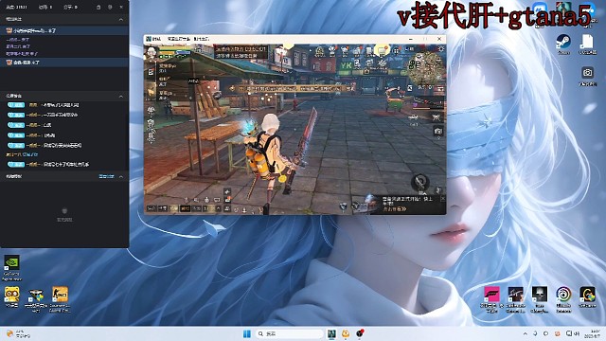606x341 pixels.
Task: Click the player avatar portrait in-game
Action: click(x=151, y=52)
